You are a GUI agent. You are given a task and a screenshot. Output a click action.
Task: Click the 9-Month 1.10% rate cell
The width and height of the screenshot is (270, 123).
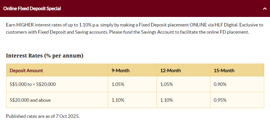pyautogui.click(x=118, y=100)
